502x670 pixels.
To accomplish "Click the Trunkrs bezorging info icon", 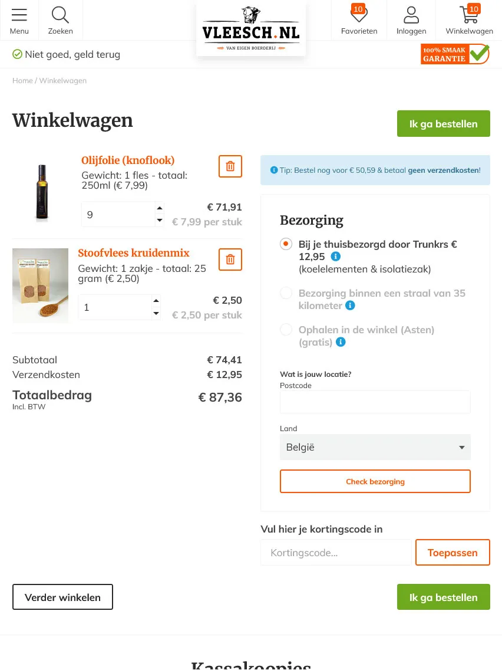I will tap(335, 256).
